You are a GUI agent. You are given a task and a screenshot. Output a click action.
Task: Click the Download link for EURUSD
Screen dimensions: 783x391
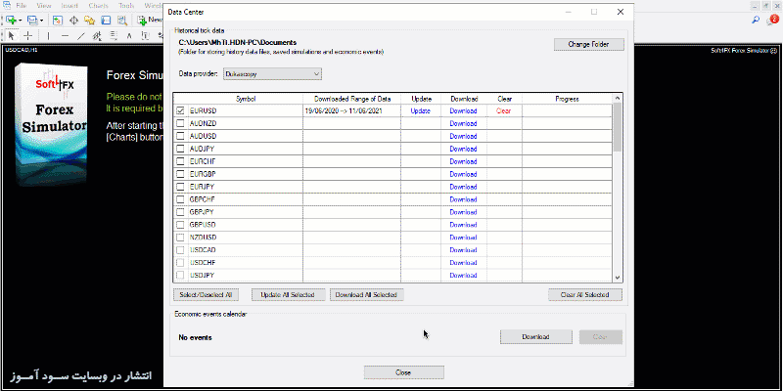click(463, 110)
